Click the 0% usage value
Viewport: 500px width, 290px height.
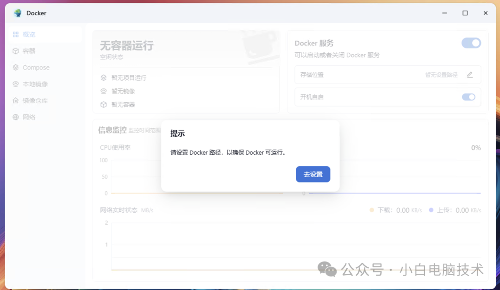coord(476,148)
